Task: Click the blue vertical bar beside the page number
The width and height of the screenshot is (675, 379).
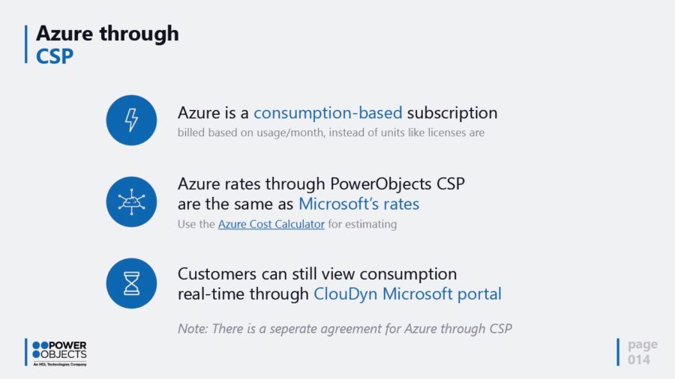Action: pyautogui.click(x=619, y=352)
